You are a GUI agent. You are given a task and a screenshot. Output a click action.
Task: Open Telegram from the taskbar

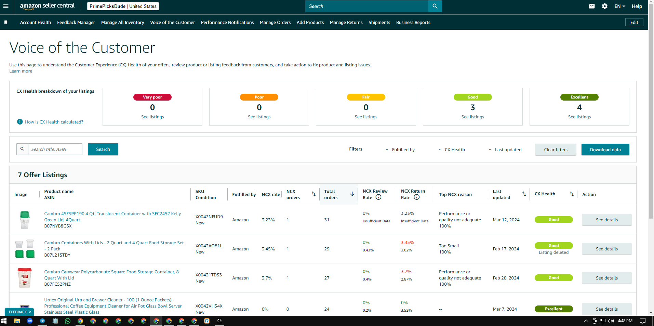(42, 321)
